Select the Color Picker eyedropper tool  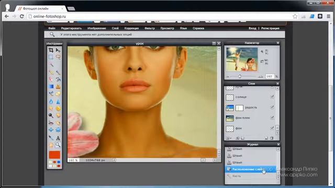point(51,138)
